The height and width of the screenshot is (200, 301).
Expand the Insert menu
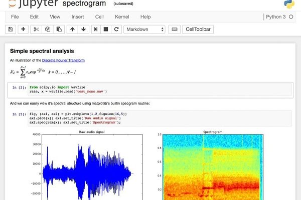pyautogui.click(x=78, y=16)
